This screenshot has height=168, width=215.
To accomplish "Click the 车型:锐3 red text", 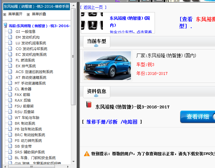I will point(145,64).
